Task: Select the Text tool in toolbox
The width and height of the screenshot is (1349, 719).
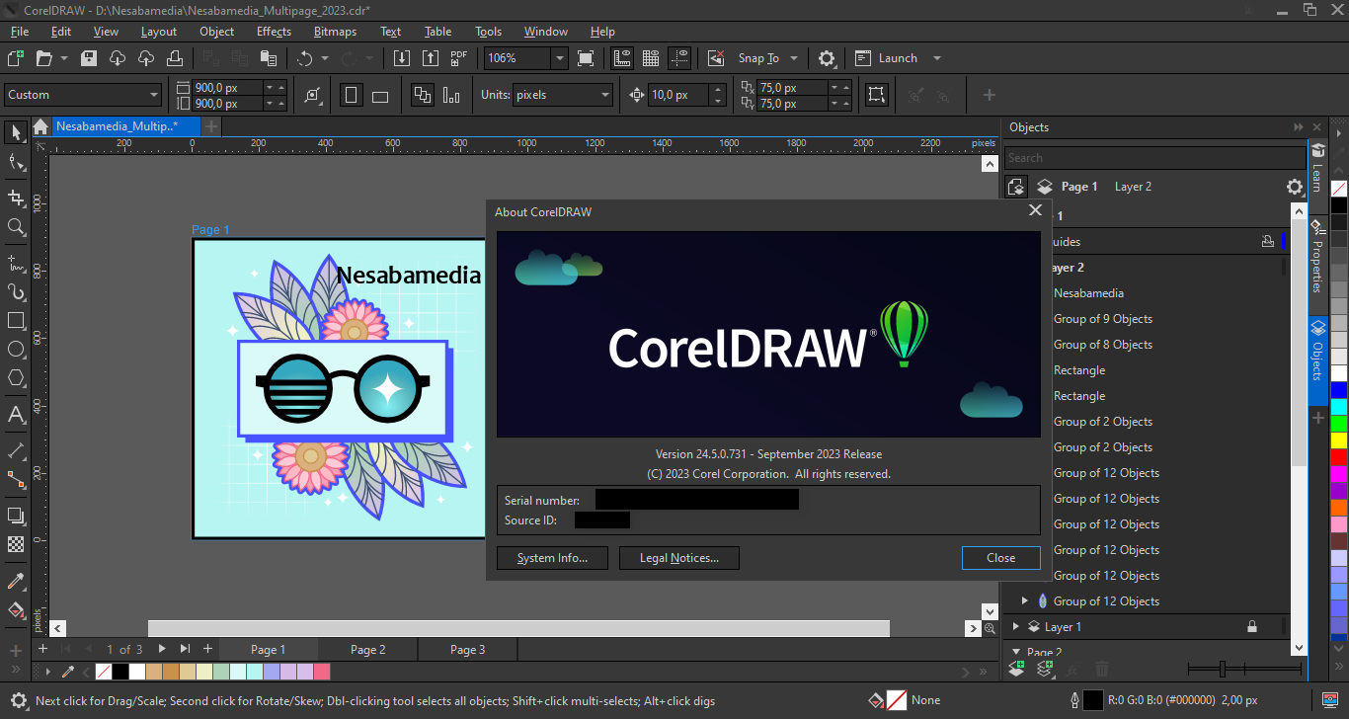Action: coord(16,414)
